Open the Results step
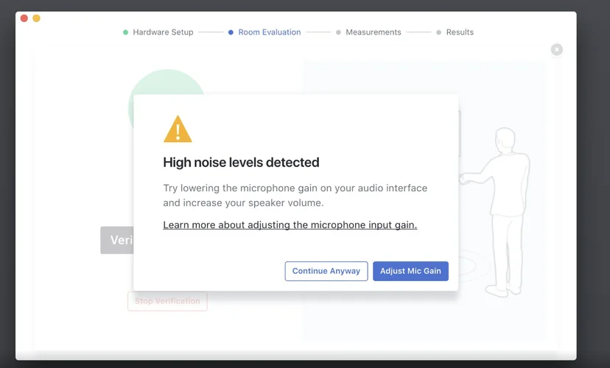The image size is (610, 368). (459, 32)
